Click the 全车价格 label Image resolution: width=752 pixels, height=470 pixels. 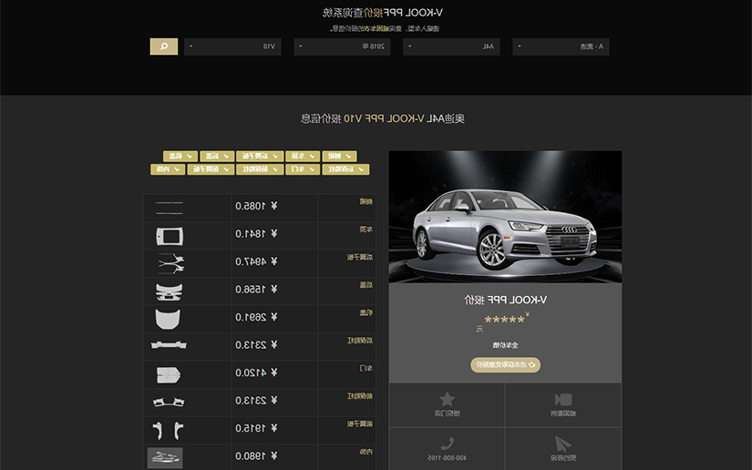point(506,345)
